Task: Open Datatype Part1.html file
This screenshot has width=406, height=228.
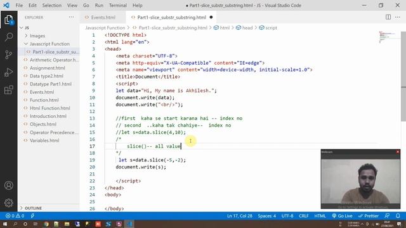Action: click(x=51, y=84)
